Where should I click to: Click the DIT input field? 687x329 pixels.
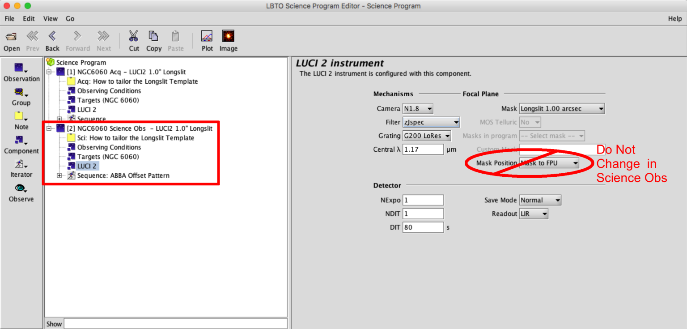pyautogui.click(x=423, y=227)
